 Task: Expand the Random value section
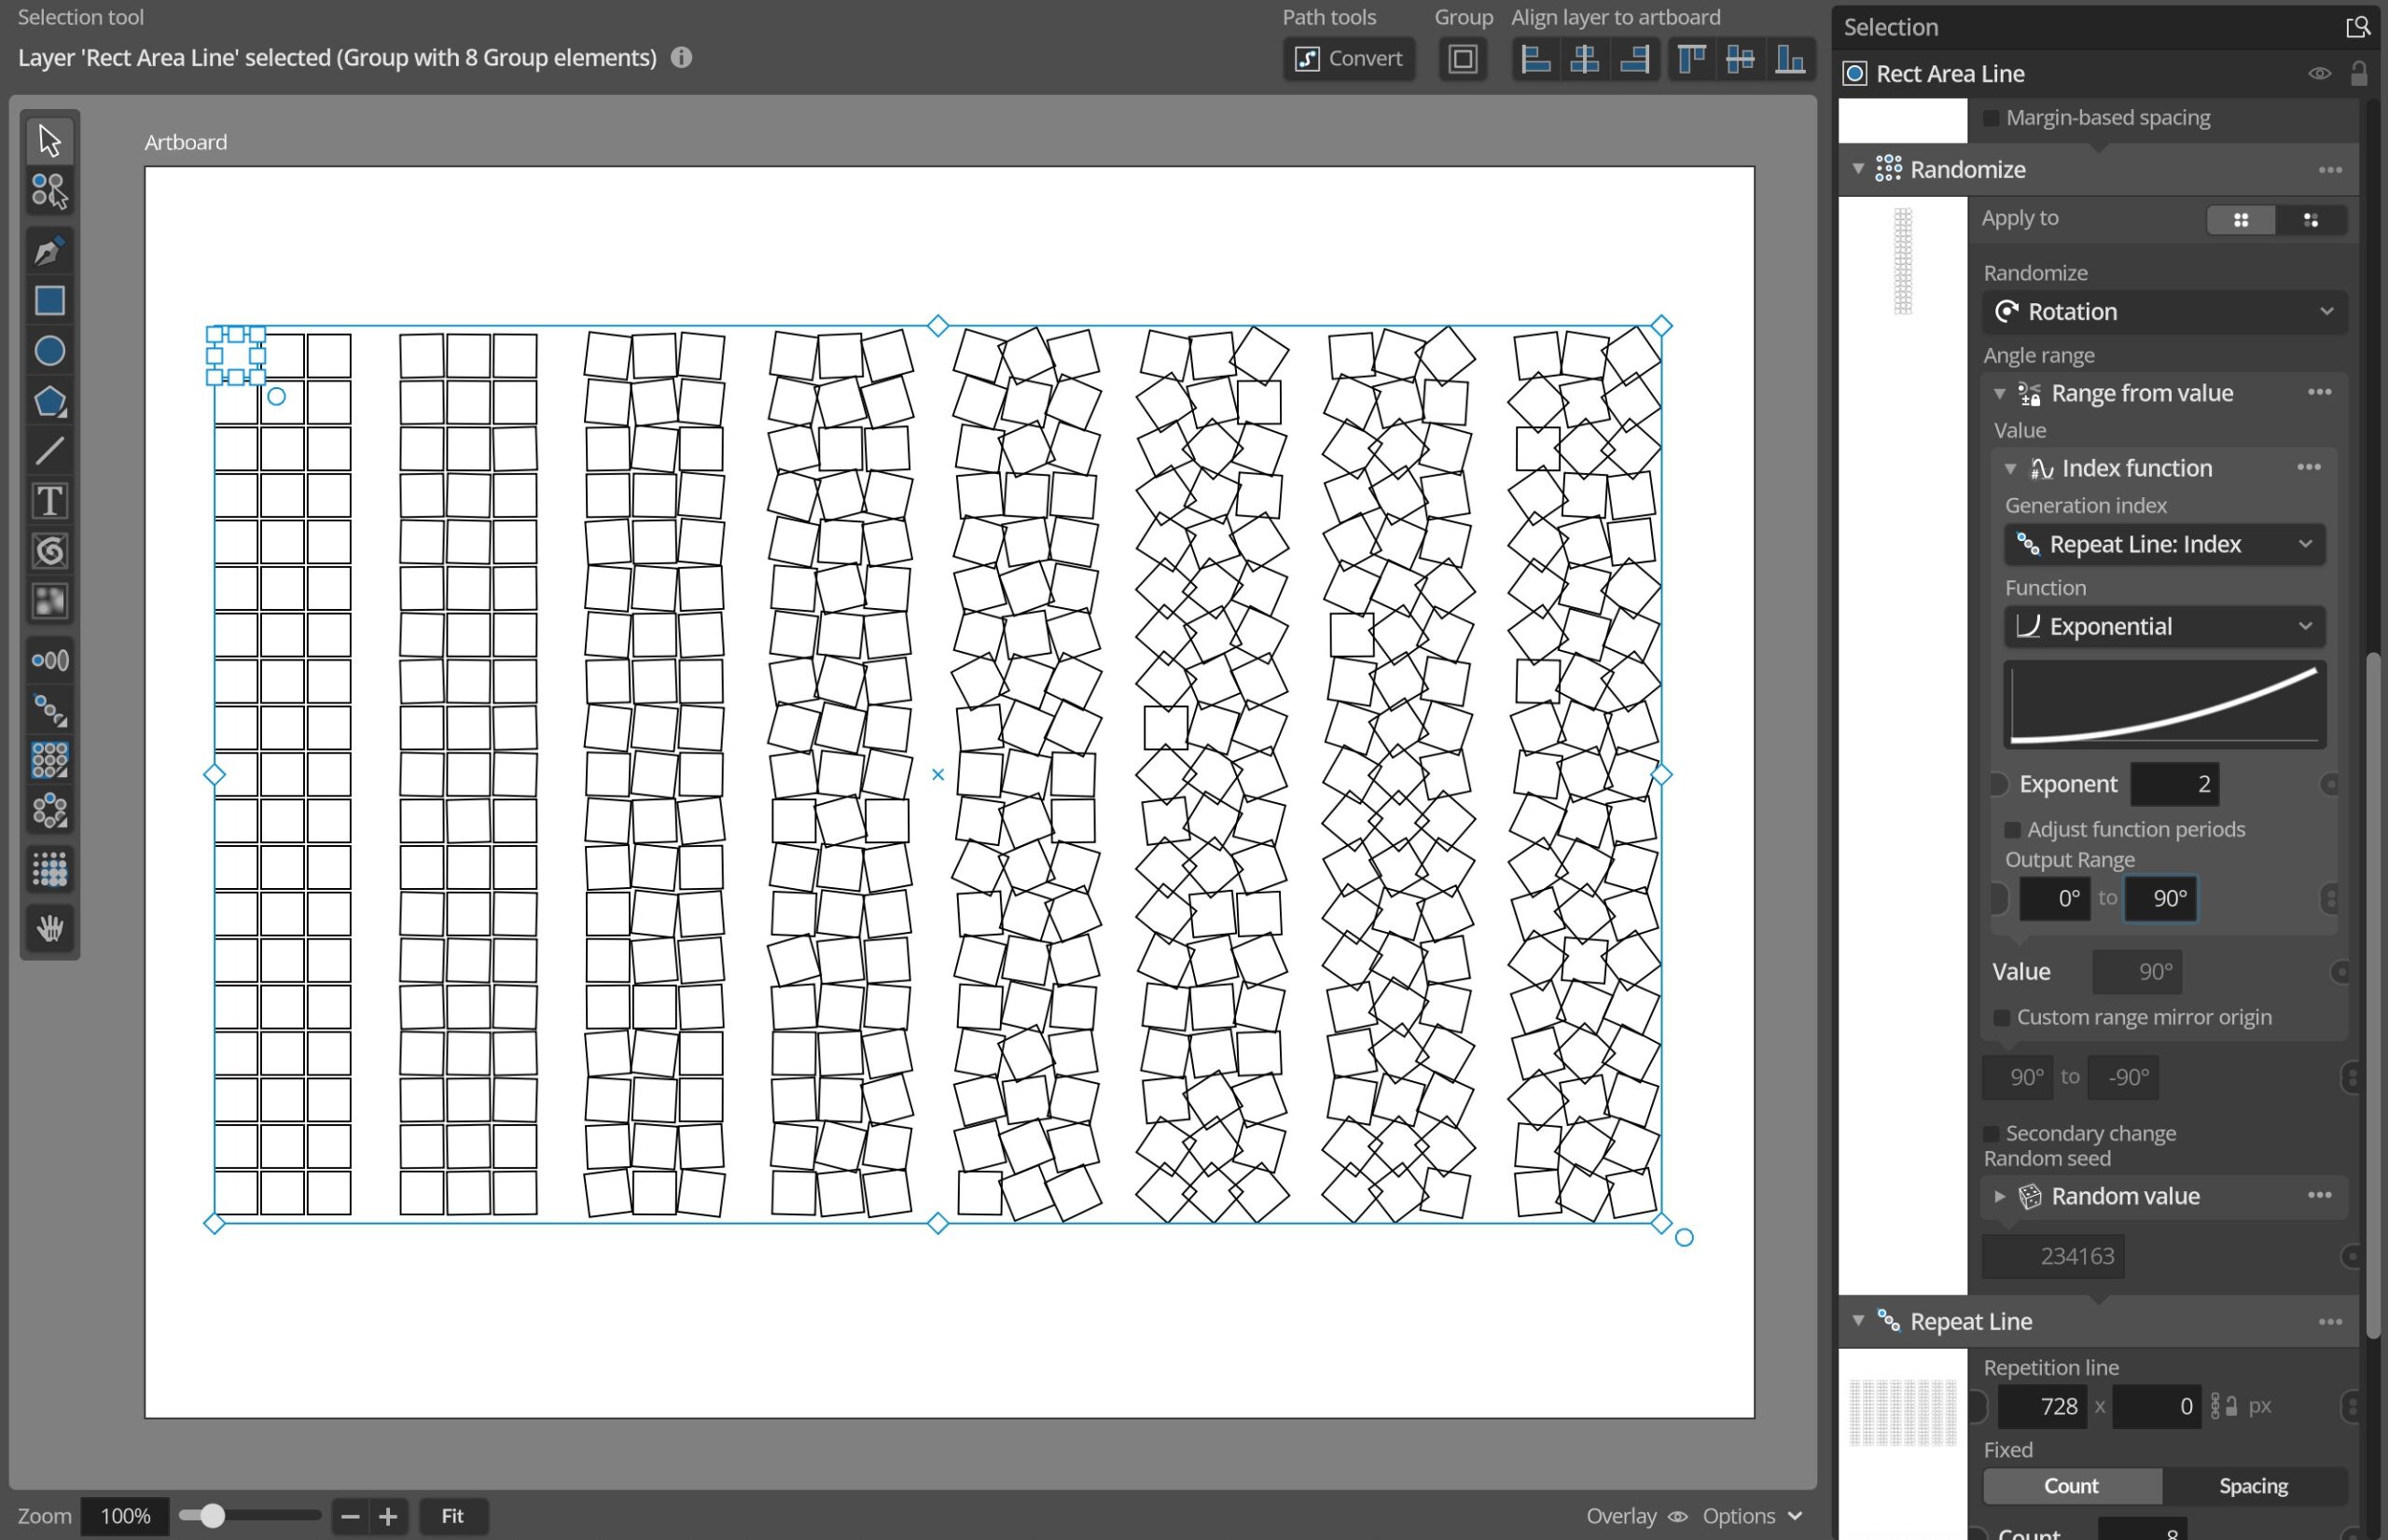(x=2000, y=1196)
